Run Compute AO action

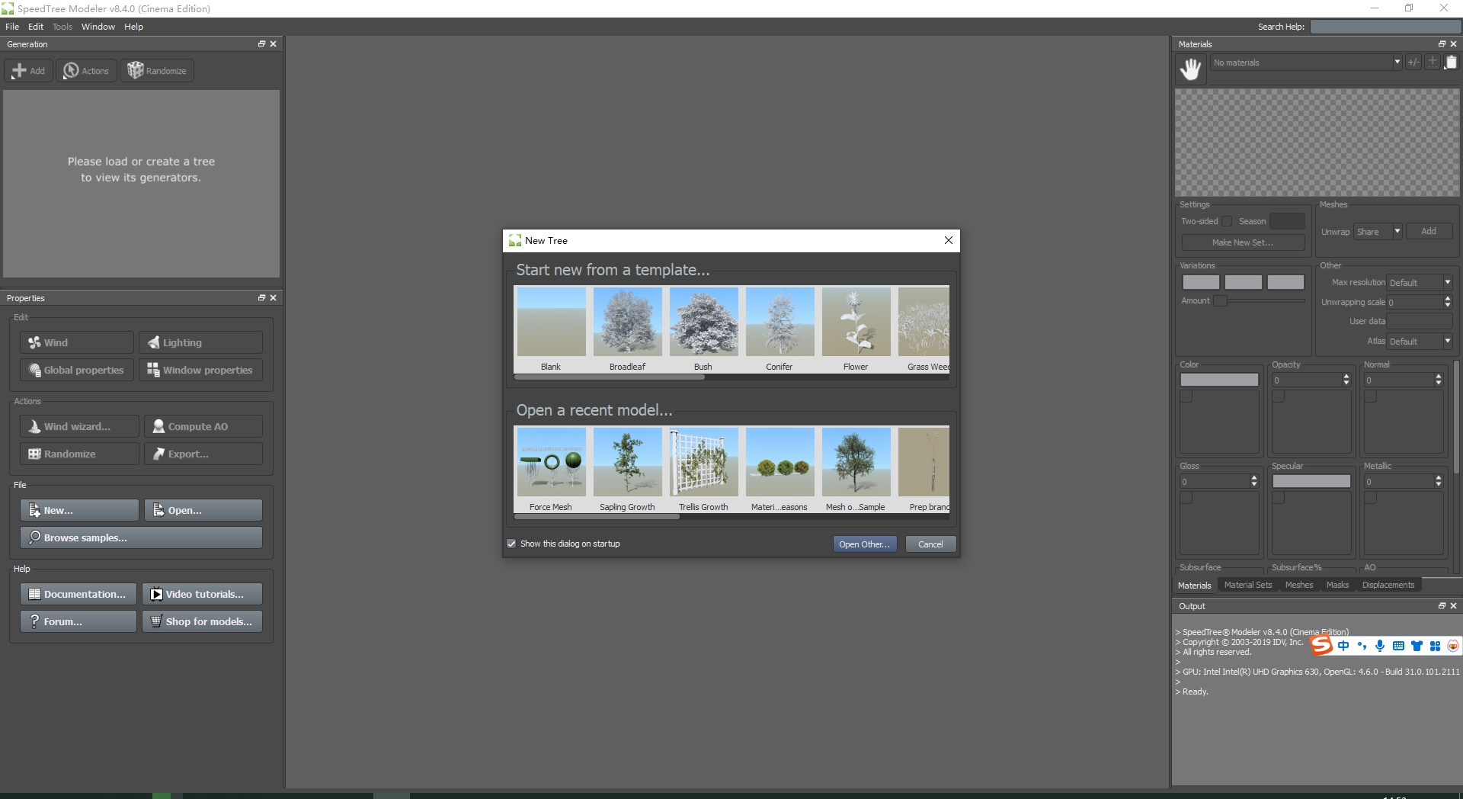click(x=203, y=427)
